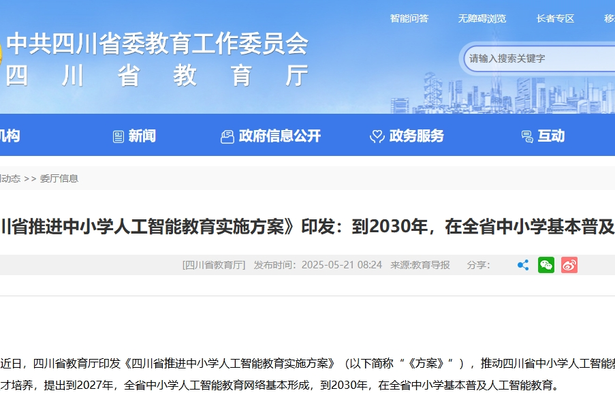Click the blue share icon
This screenshot has height=410, width=615.
[x=523, y=265]
